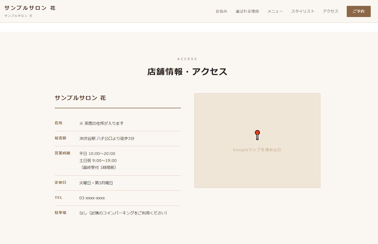This screenshot has height=244, width=378.
Task: Click the 住所 row label
Action: [x=59, y=123]
